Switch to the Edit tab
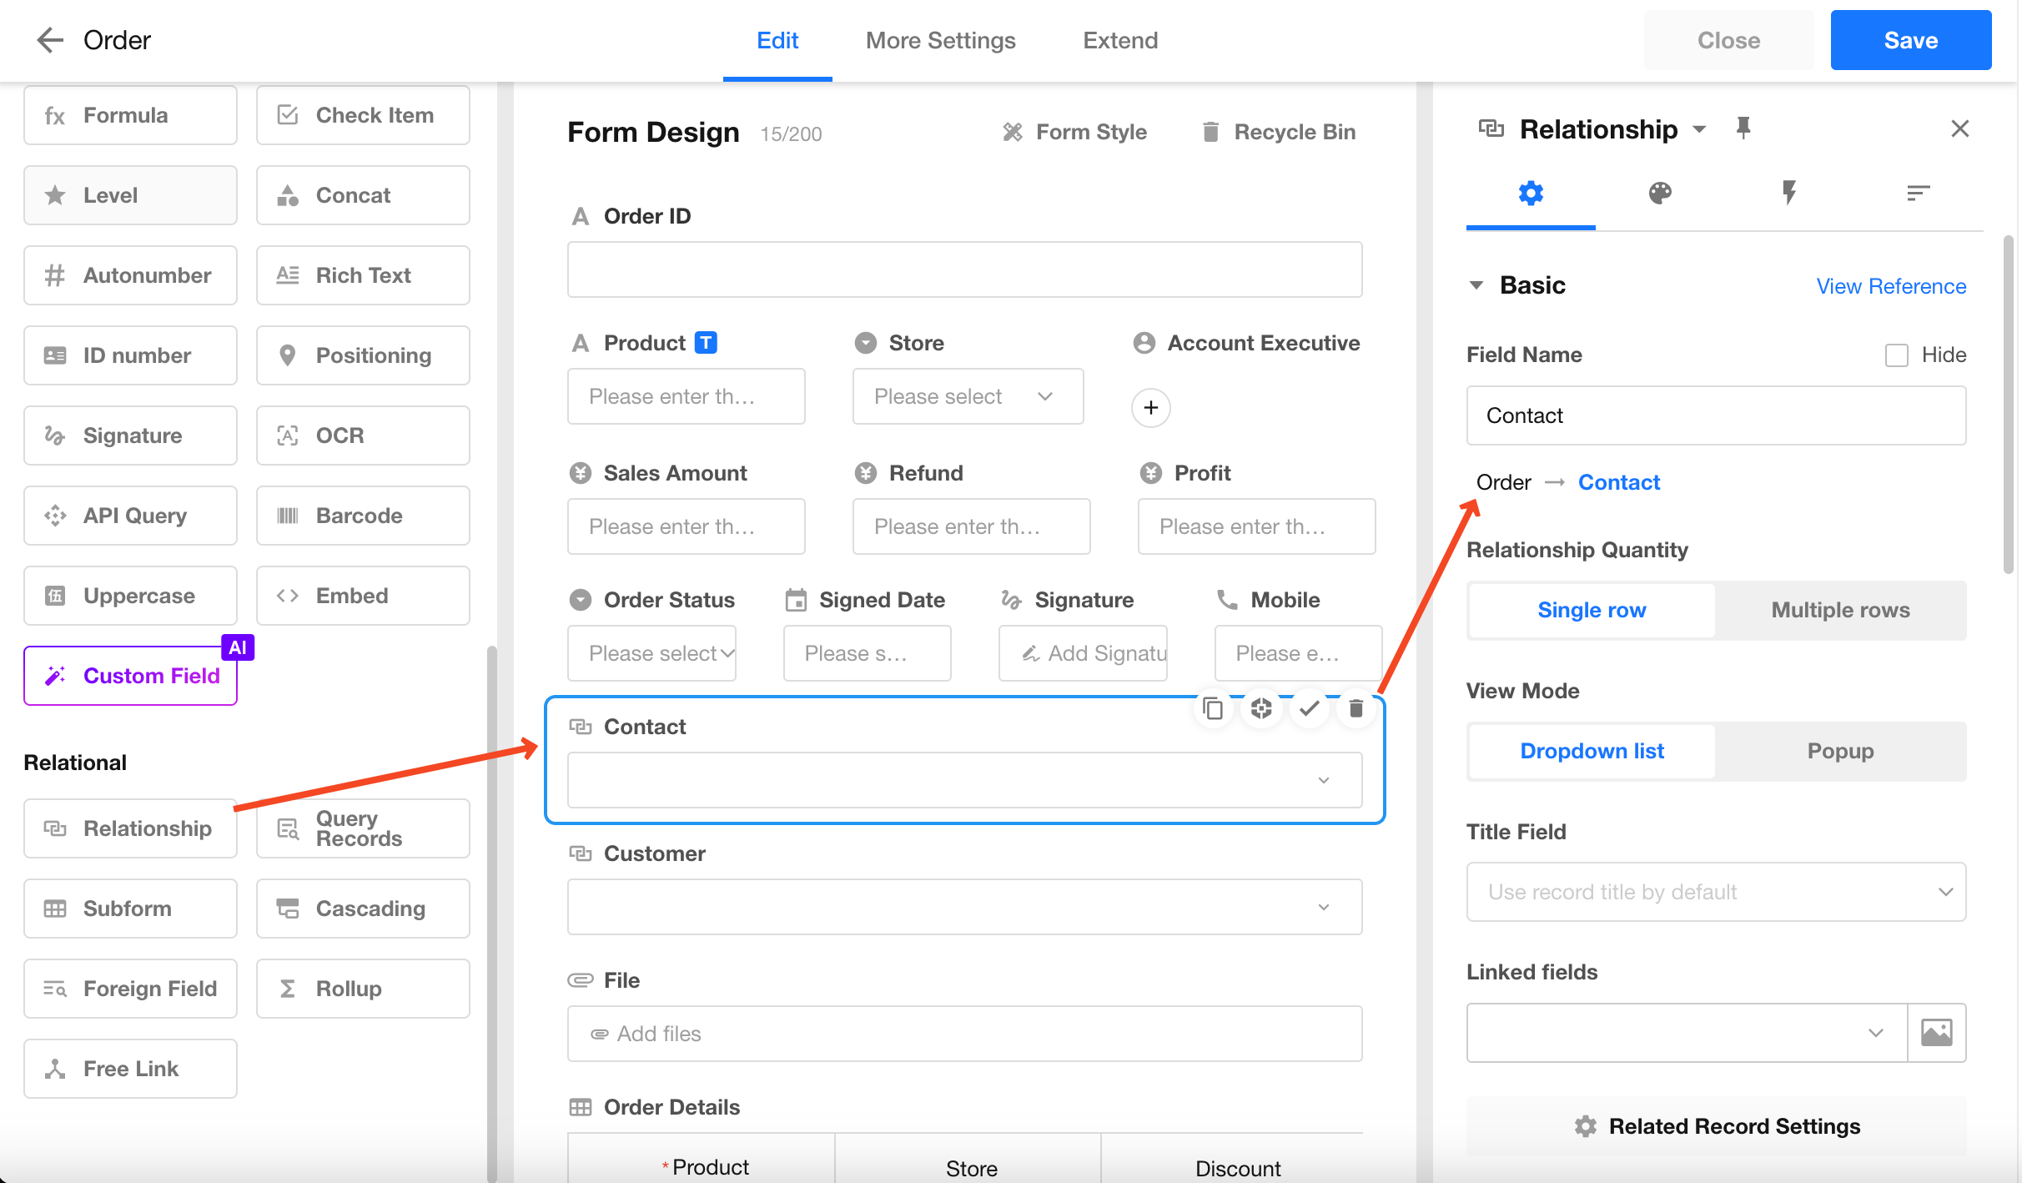The image size is (2022, 1183). [777, 40]
